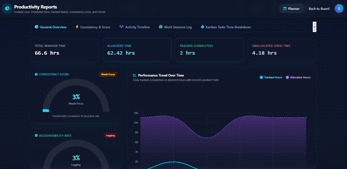
Task: Click the Unallocated (Free) Time card
Action: pyautogui.click(x=282, y=50)
